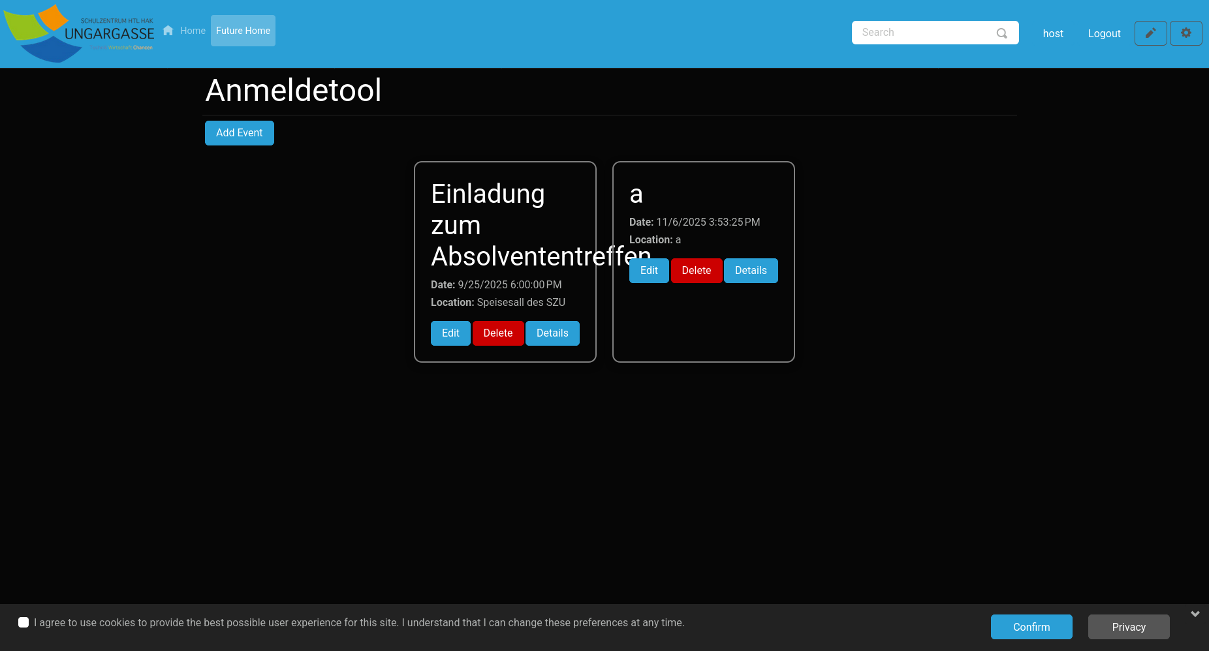Viewport: 1209px width, 651px height.
Task: Delete the event named a
Action: coord(696,271)
